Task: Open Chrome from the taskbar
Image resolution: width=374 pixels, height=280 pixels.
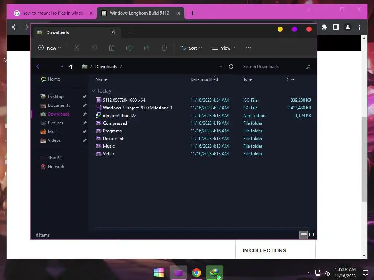Action: coord(196,273)
